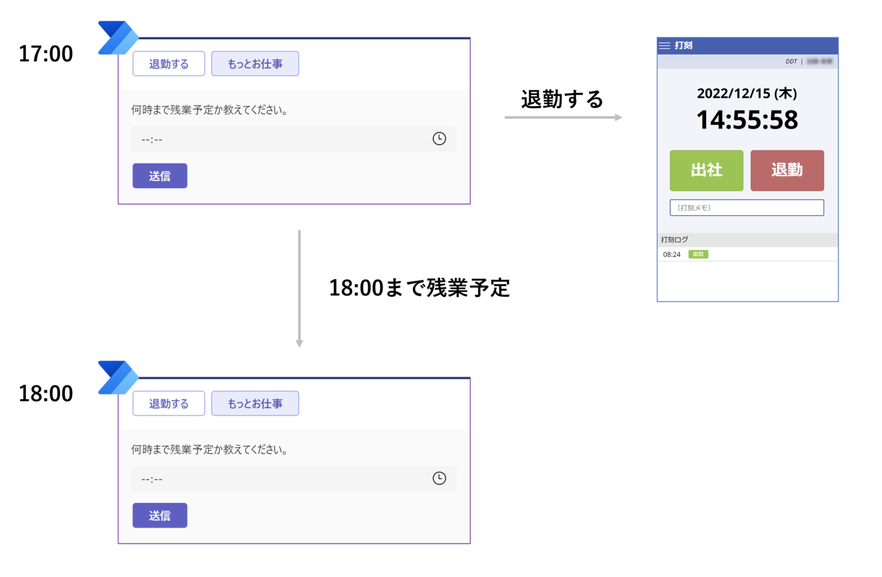The image size is (882, 577).
Task: Click the green 出社 punch button
Action: 706,170
